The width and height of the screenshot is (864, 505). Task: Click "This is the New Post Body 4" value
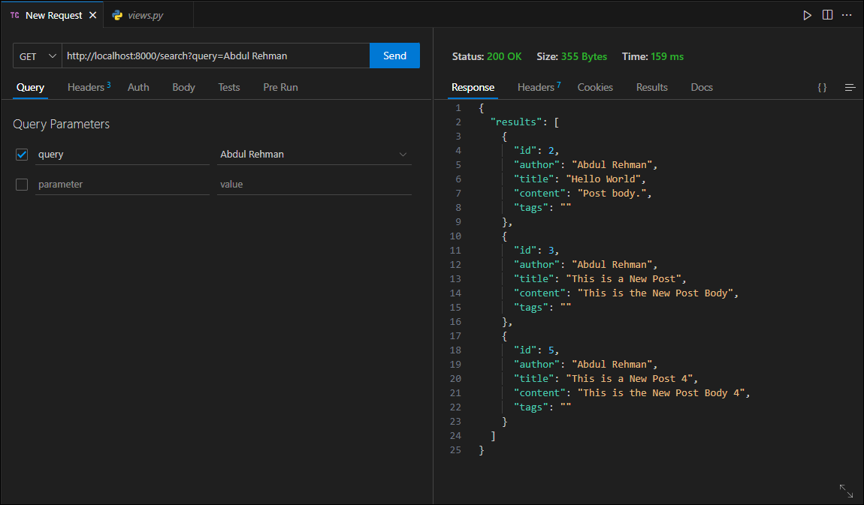click(660, 393)
